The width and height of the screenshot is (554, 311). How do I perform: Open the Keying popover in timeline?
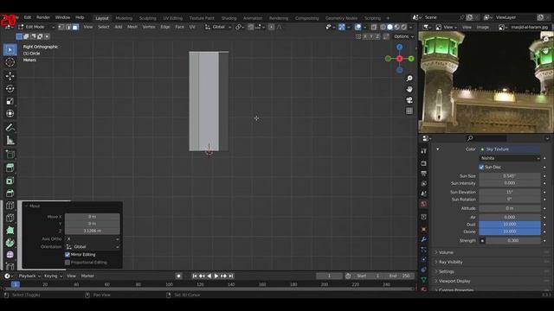[53, 276]
